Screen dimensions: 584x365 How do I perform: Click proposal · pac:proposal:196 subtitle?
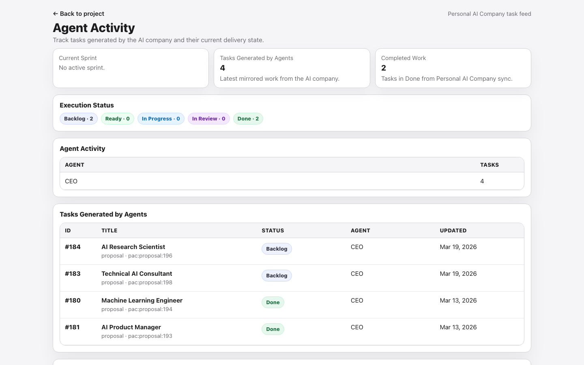point(137,256)
